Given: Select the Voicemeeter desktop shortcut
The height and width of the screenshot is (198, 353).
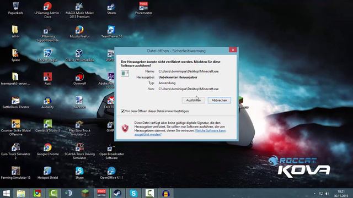Looking at the screenshot, I should 143,8.
